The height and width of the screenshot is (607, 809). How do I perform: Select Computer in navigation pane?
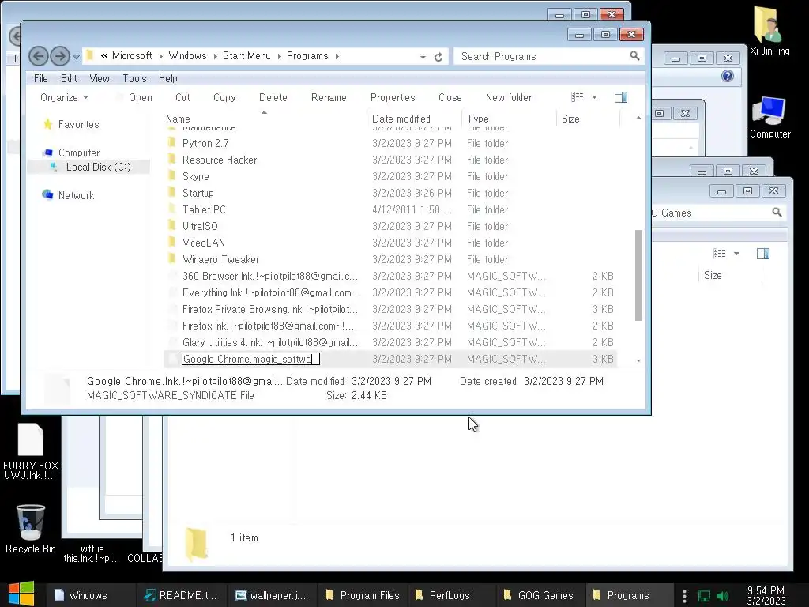[x=79, y=153]
